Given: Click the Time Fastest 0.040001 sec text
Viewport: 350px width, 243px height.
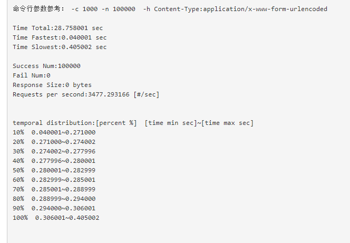Looking at the screenshot, I should (60, 37).
